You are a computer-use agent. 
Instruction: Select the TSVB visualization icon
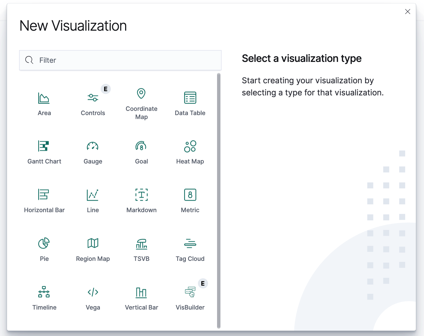[141, 244]
